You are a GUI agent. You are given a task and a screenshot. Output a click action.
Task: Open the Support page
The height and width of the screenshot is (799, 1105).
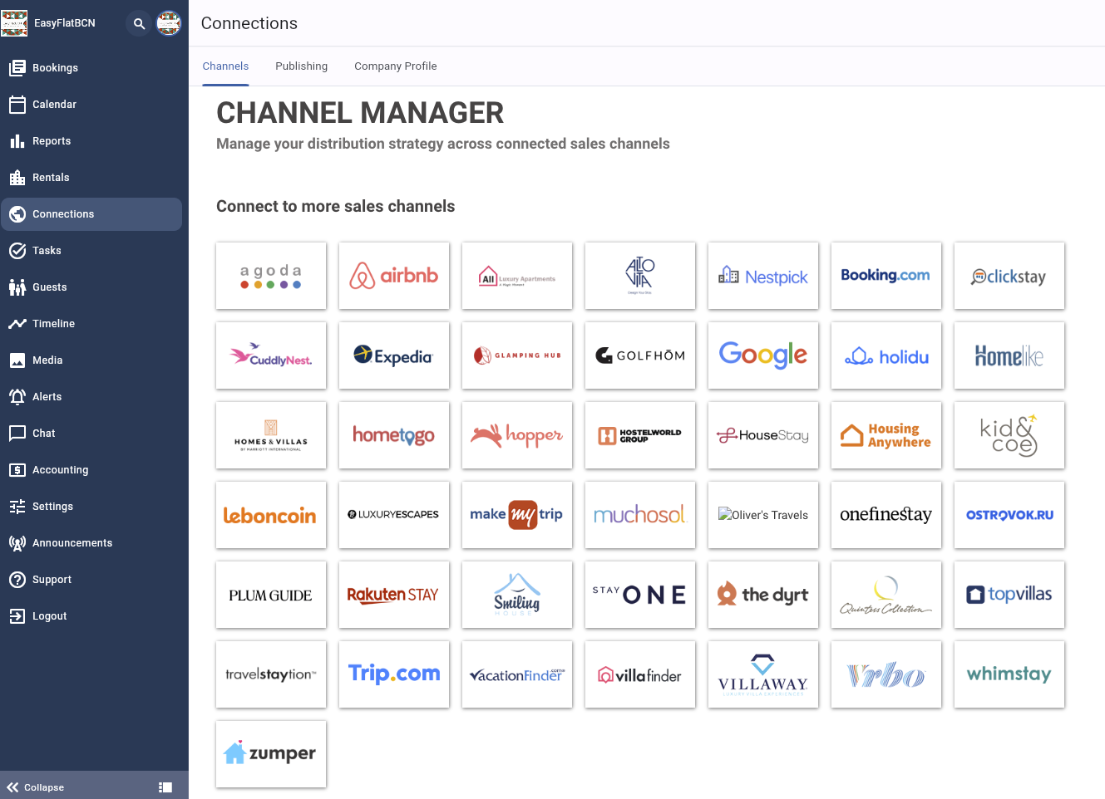tap(91, 580)
